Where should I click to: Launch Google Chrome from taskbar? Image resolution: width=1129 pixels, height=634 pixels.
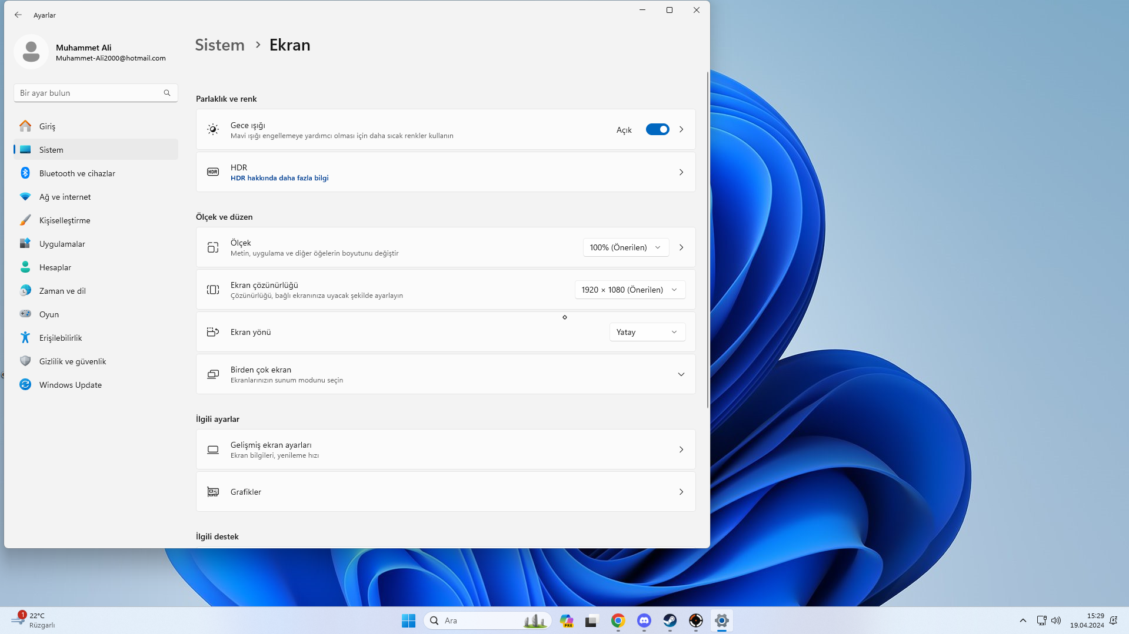tap(618, 620)
